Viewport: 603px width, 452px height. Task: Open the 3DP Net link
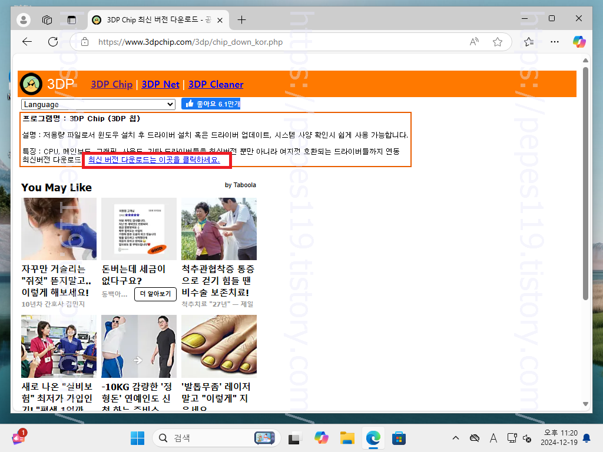point(160,84)
